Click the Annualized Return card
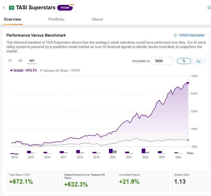The height and width of the screenshot is (196, 211). point(142,181)
